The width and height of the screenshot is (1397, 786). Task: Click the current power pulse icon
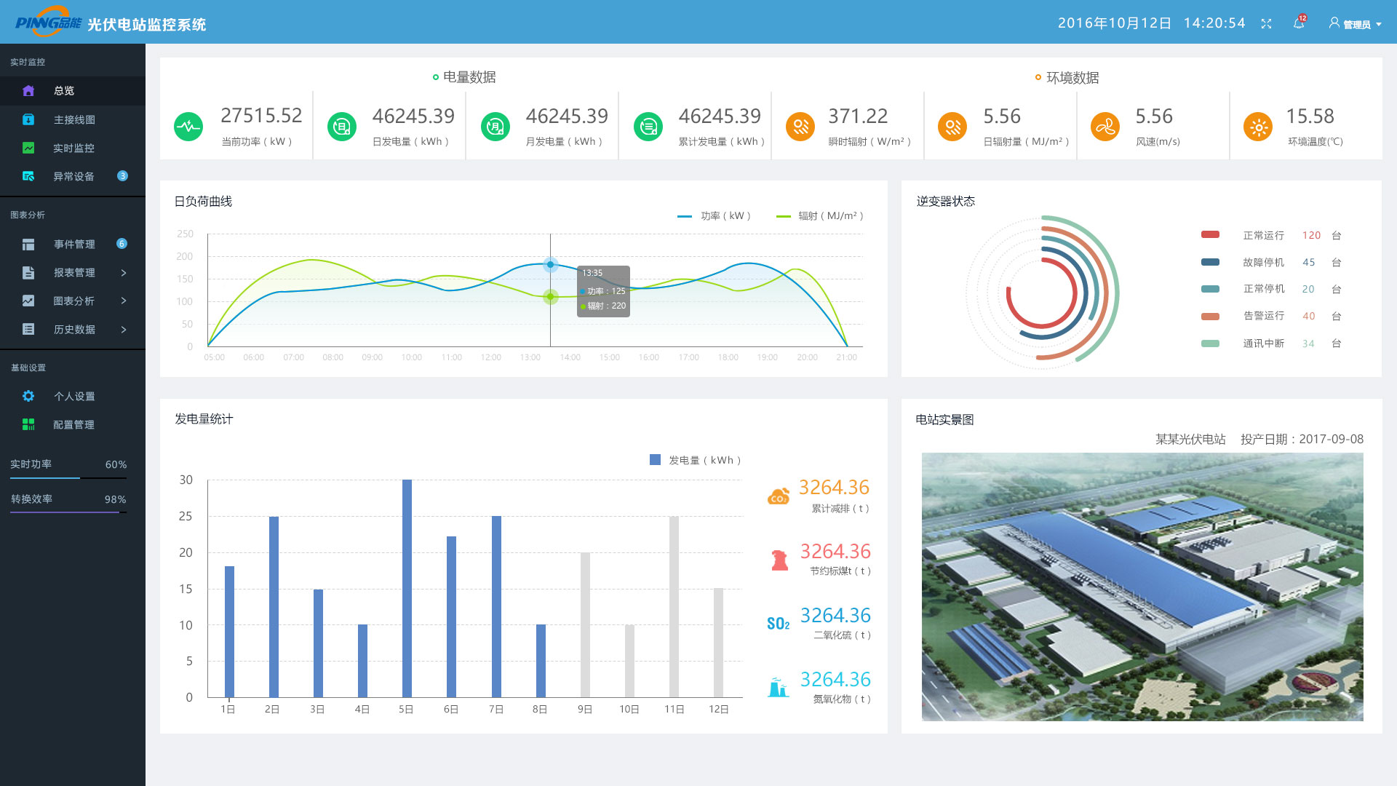(188, 127)
